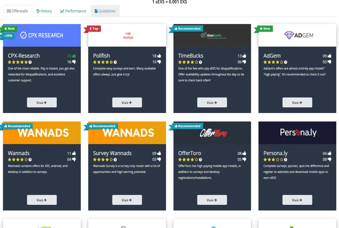Click OfferToro thumbs-down icon
This screenshot has width=339, height=228.
pyautogui.click(x=244, y=159)
